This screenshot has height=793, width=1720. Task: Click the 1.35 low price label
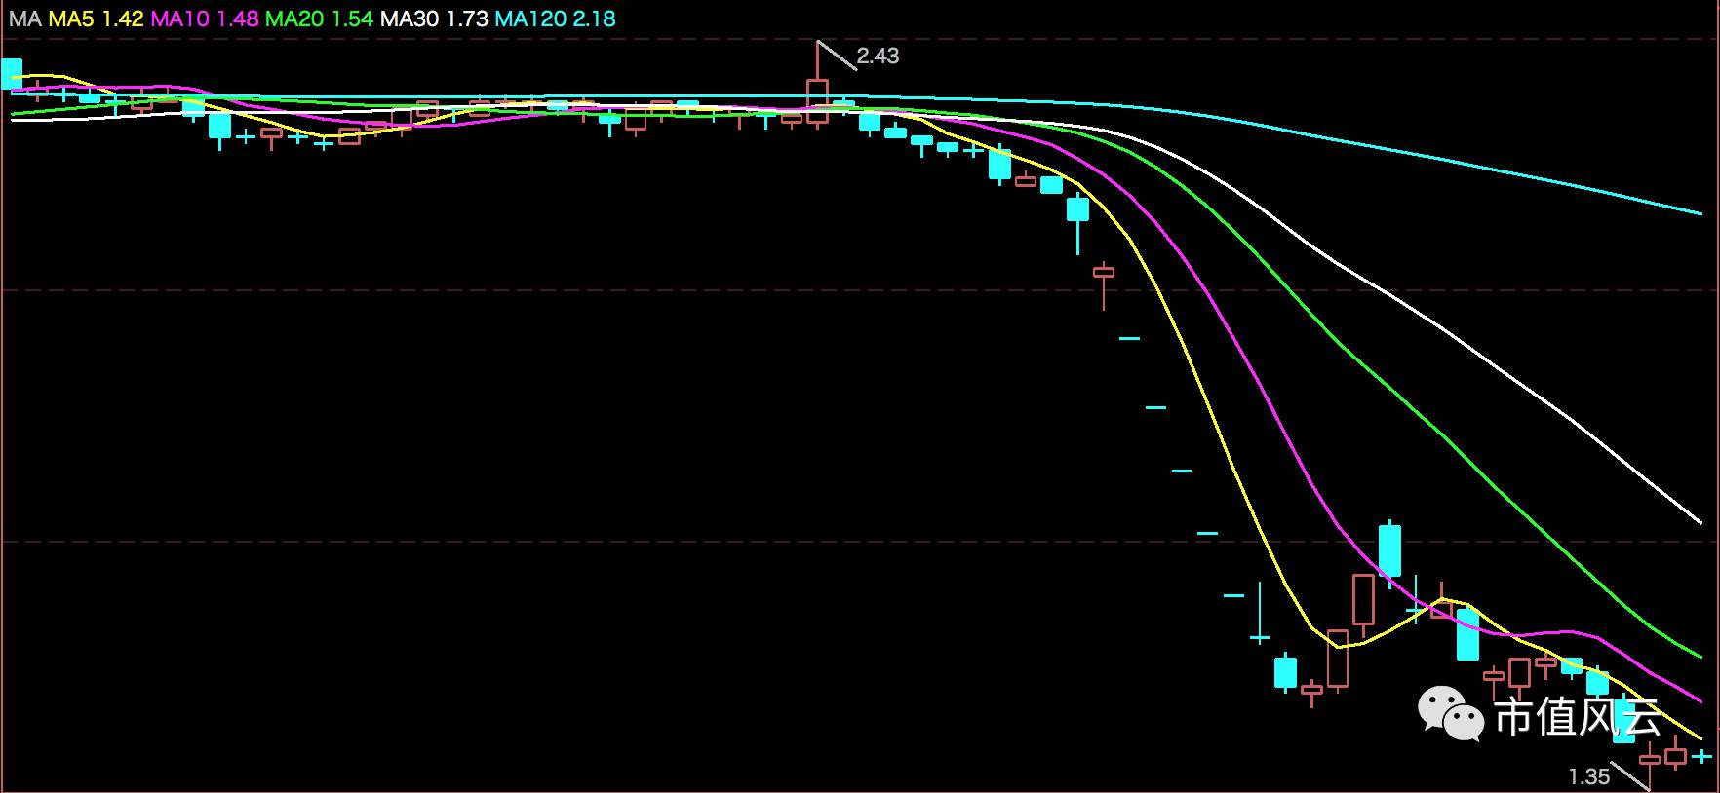(1588, 776)
